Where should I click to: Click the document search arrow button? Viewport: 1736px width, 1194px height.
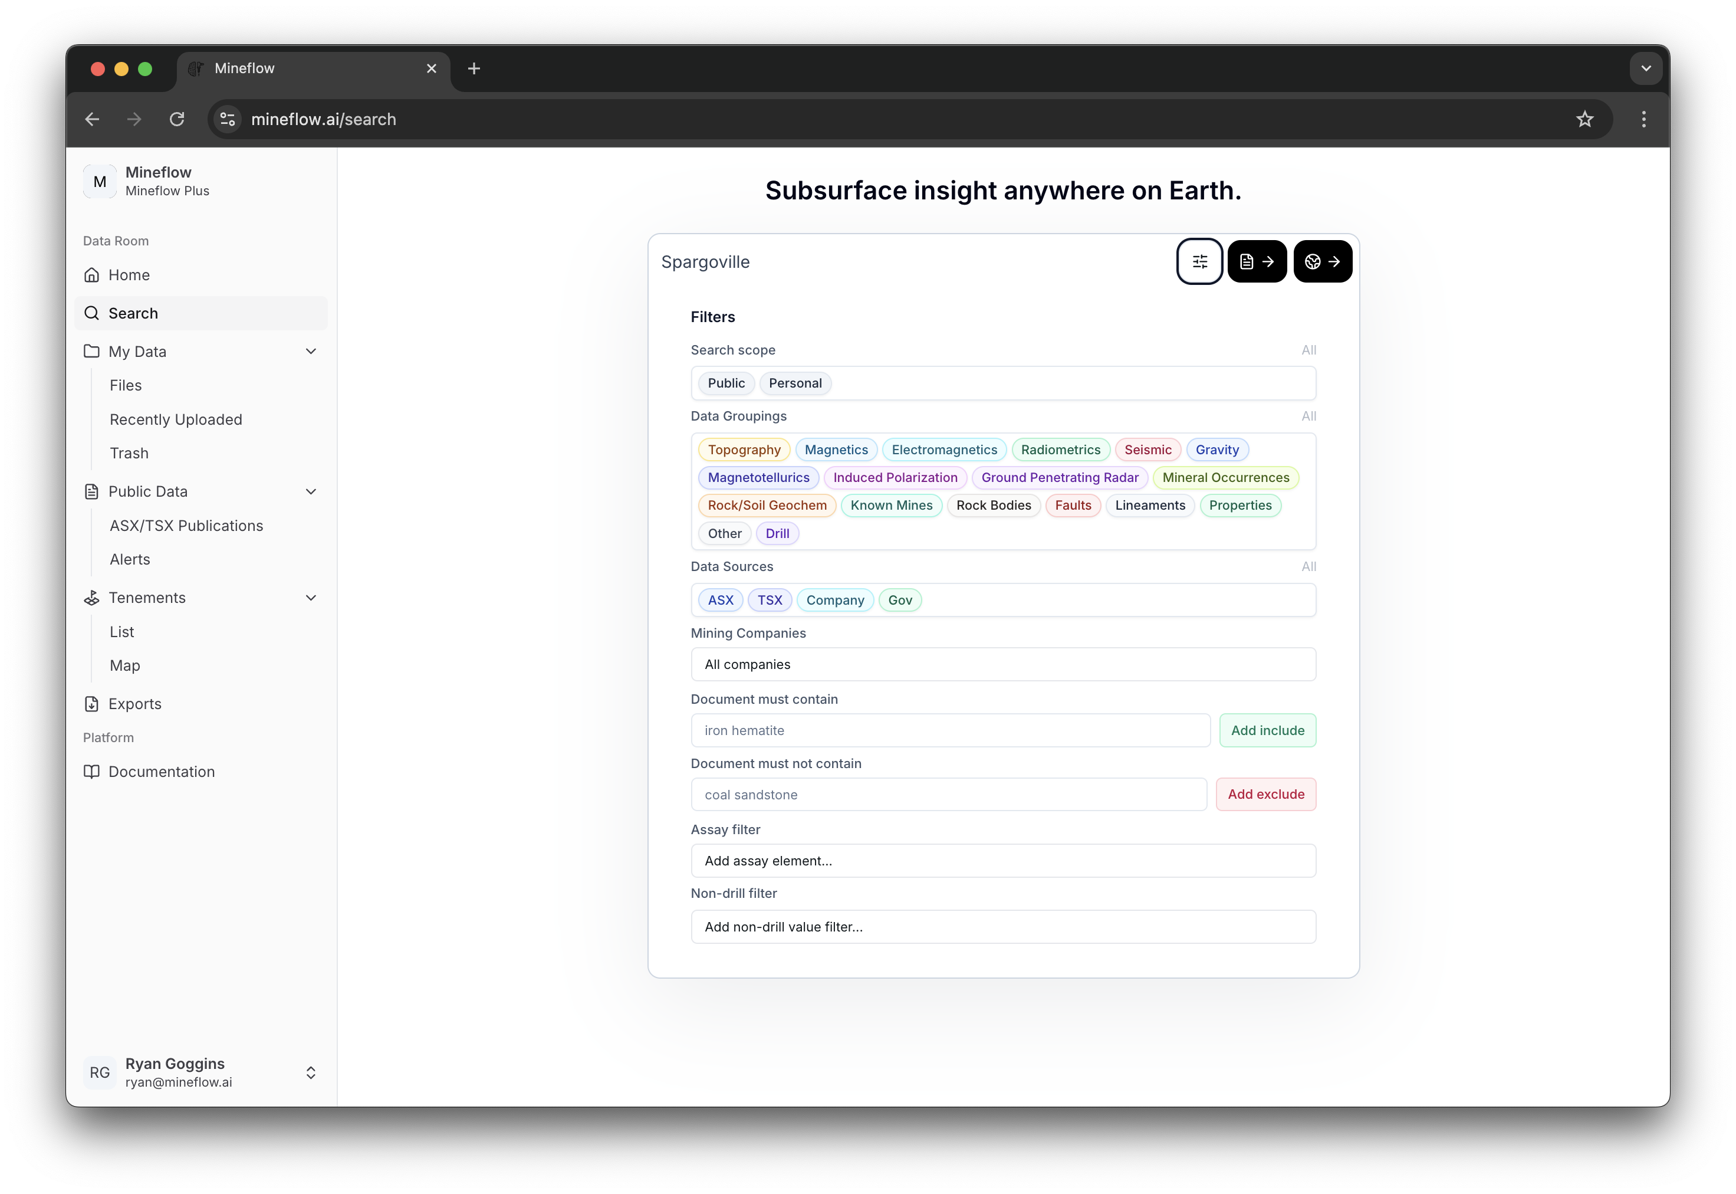click(1257, 262)
